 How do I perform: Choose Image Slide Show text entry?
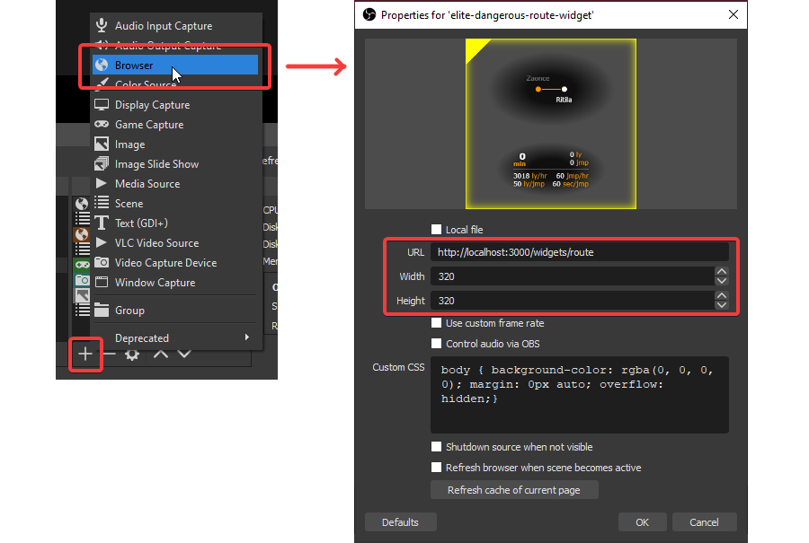tap(156, 164)
